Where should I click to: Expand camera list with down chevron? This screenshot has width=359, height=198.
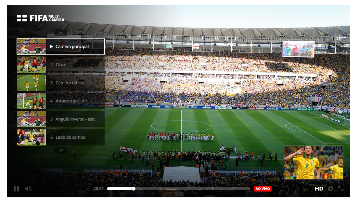point(61,150)
